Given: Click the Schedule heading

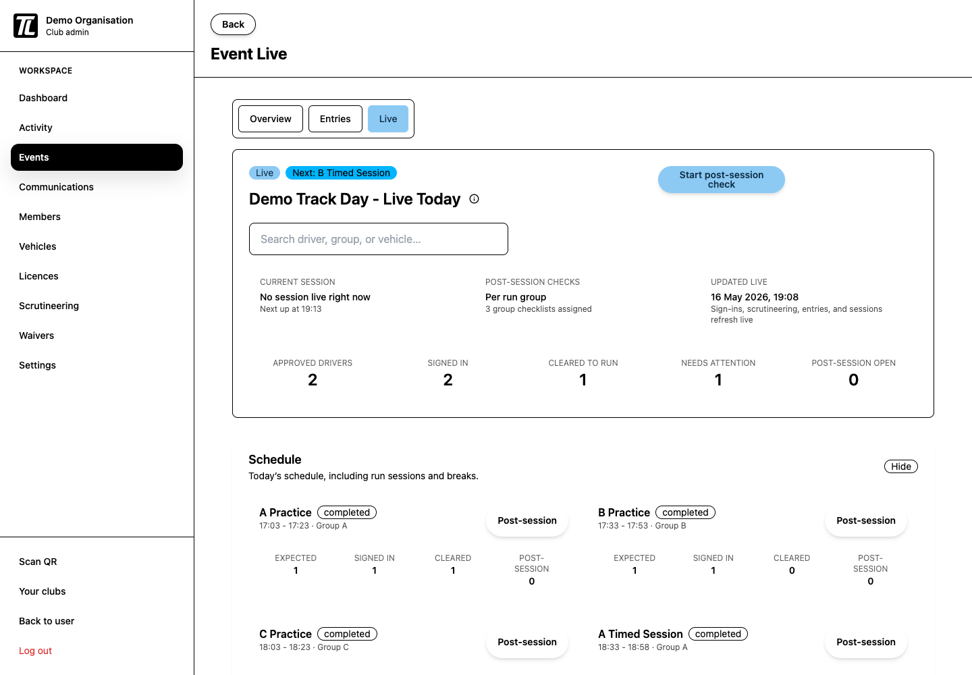Looking at the screenshot, I should coord(275,460).
